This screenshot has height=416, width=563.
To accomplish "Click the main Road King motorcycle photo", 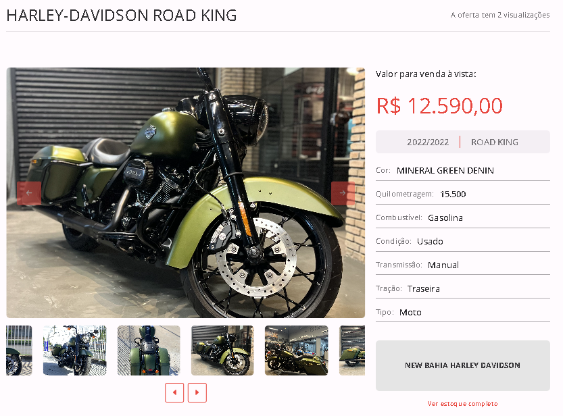I will (186, 192).
